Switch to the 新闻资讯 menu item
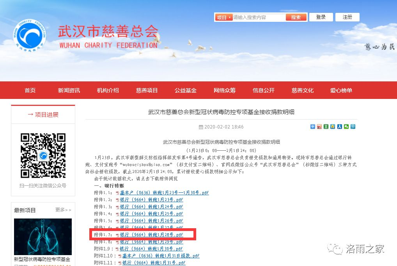This screenshot has width=397, height=266. (x=69, y=90)
